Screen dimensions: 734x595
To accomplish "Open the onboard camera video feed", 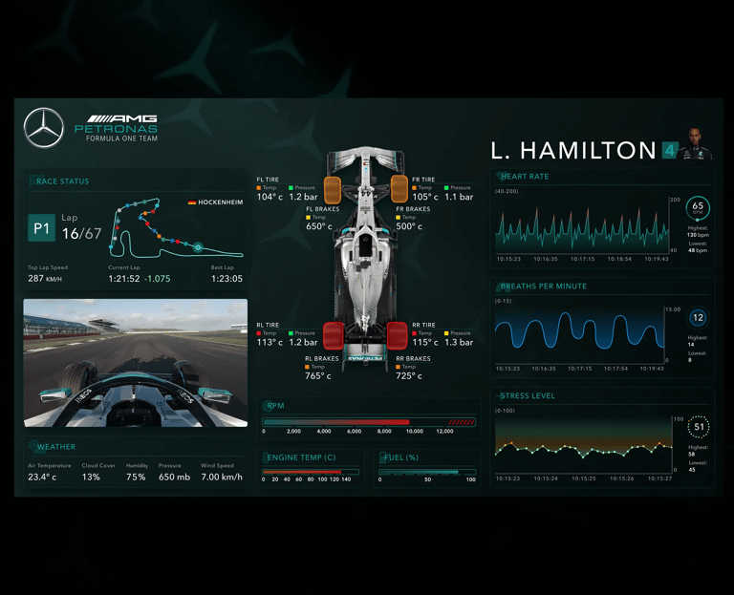I will click(136, 363).
